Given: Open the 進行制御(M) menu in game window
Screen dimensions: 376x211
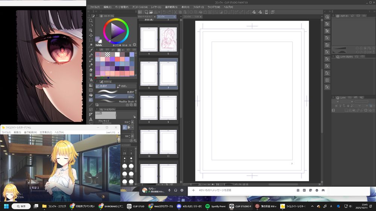Looking at the screenshot, I should tap(30, 132).
